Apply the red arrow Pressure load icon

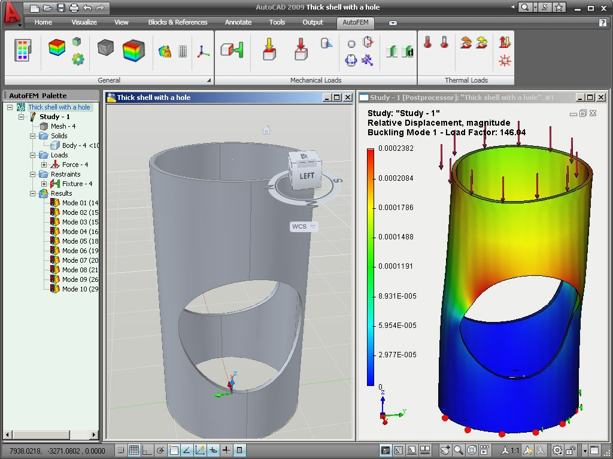pyautogui.click(x=301, y=49)
